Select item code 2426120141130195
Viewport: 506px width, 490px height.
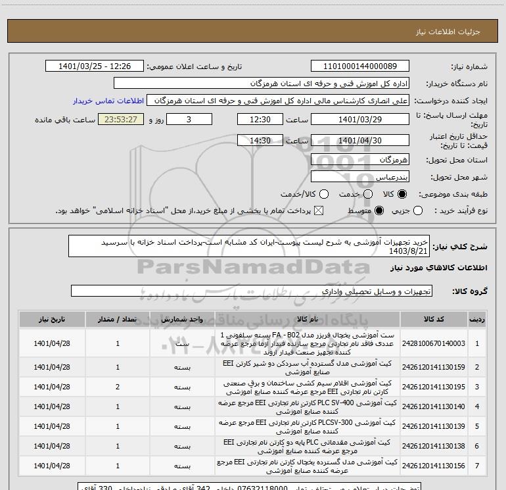(434, 387)
